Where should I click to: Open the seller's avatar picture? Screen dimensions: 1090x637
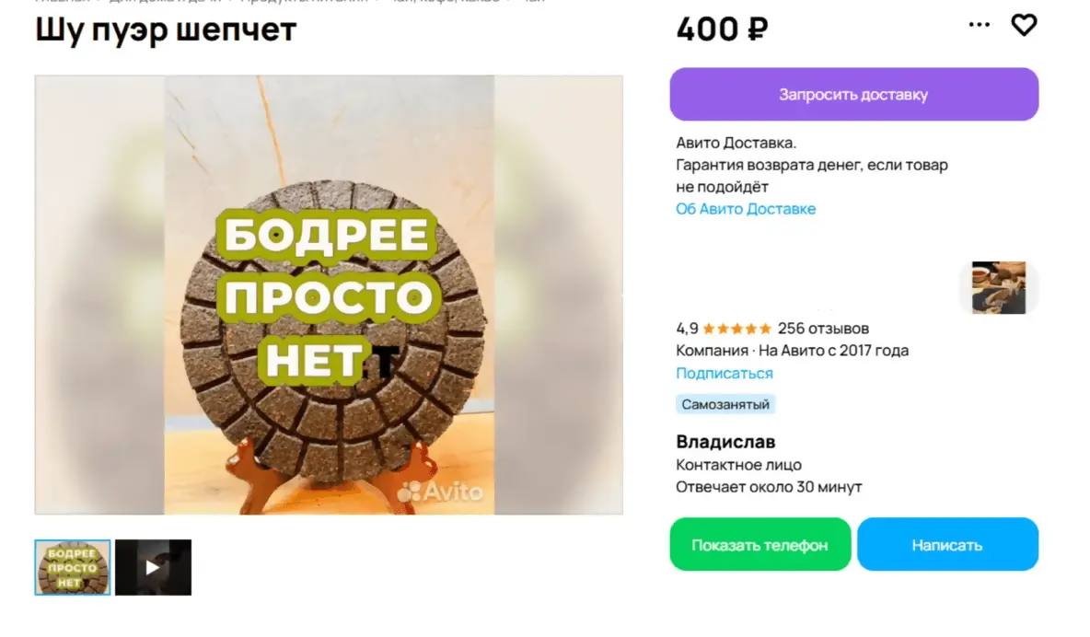999,287
